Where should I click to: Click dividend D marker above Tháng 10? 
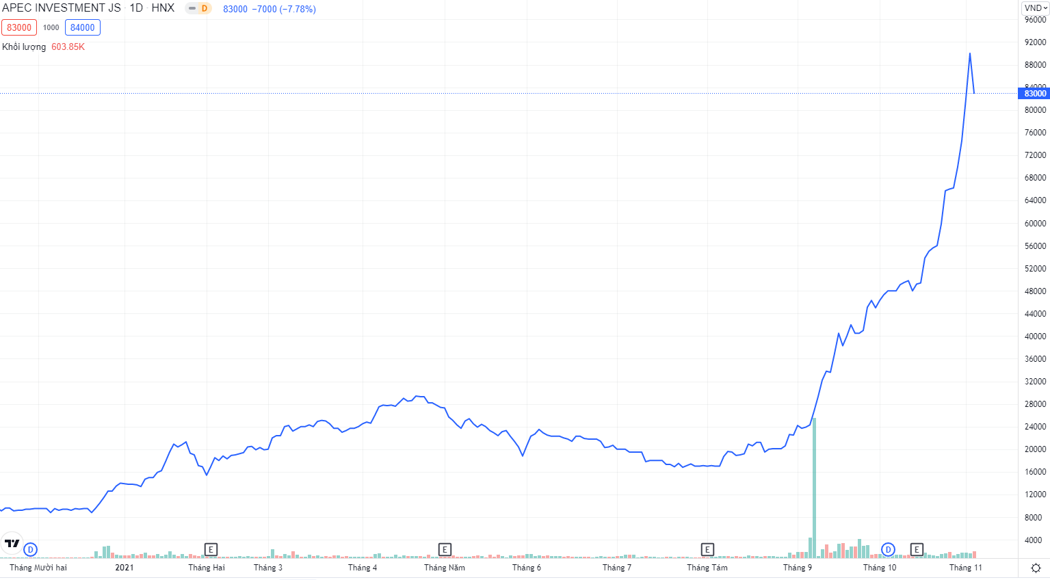point(888,549)
